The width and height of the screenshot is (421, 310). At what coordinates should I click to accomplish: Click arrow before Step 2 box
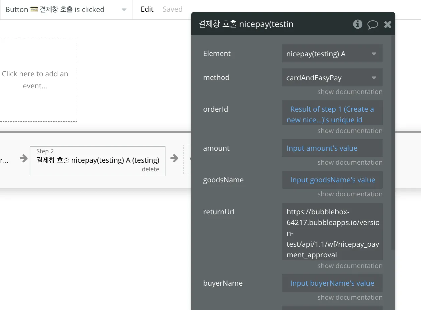tap(24, 158)
